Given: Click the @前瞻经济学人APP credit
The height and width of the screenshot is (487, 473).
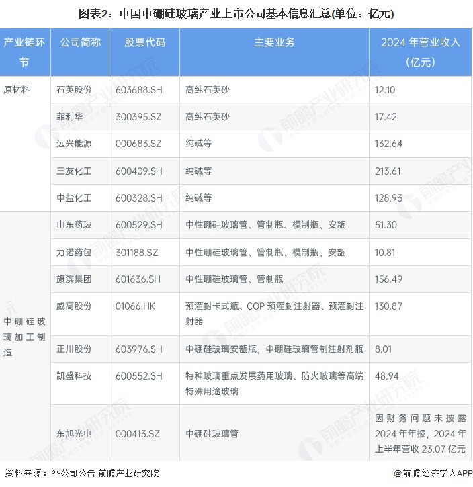Looking at the screenshot, I should [x=433, y=473].
